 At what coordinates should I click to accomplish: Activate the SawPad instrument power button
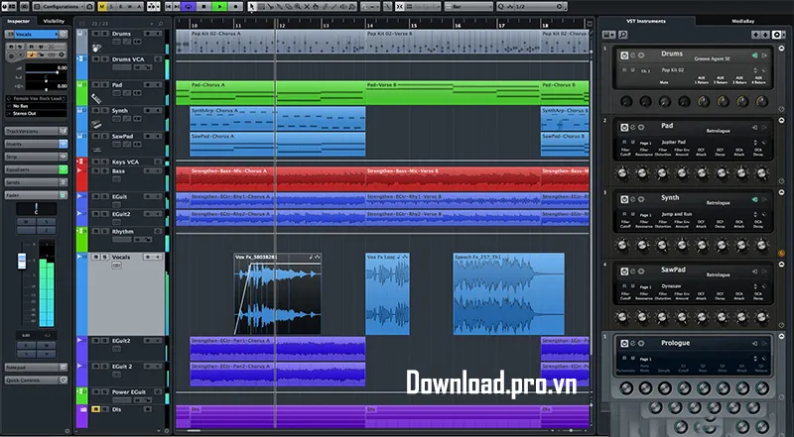[x=624, y=272]
